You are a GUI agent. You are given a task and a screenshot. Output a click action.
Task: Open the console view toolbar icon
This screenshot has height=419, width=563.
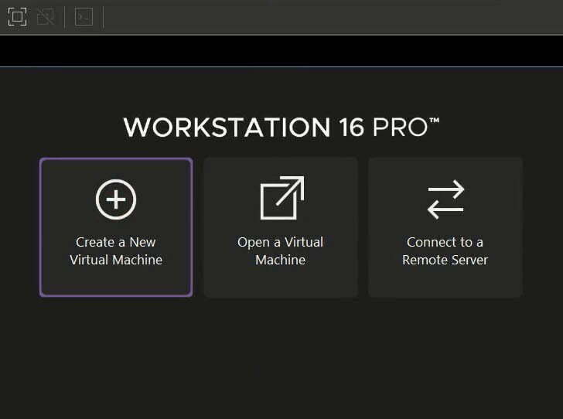[84, 16]
